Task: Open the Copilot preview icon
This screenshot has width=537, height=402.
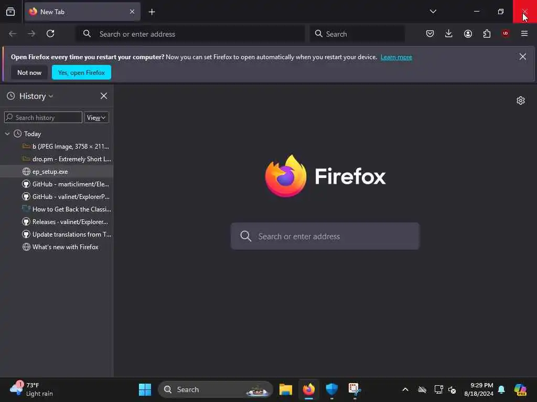Action: (x=520, y=389)
